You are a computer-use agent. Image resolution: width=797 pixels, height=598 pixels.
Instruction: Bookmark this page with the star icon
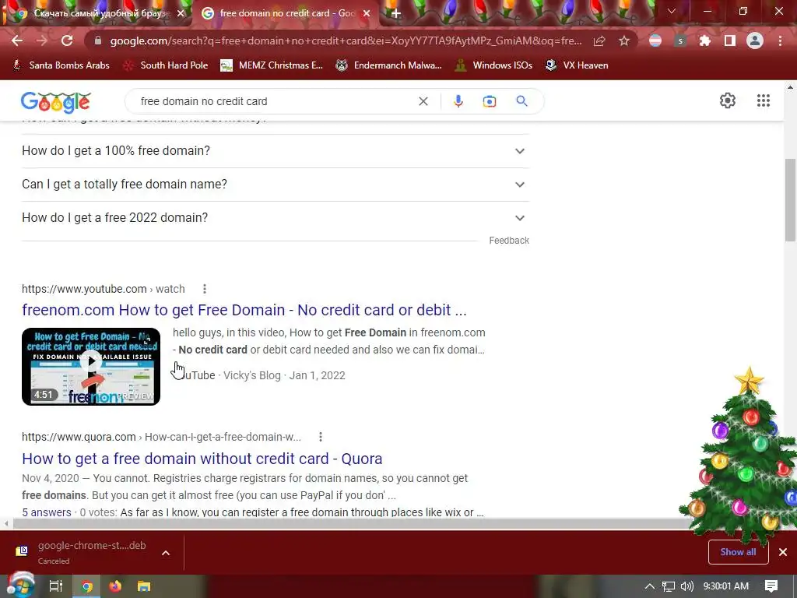point(624,40)
